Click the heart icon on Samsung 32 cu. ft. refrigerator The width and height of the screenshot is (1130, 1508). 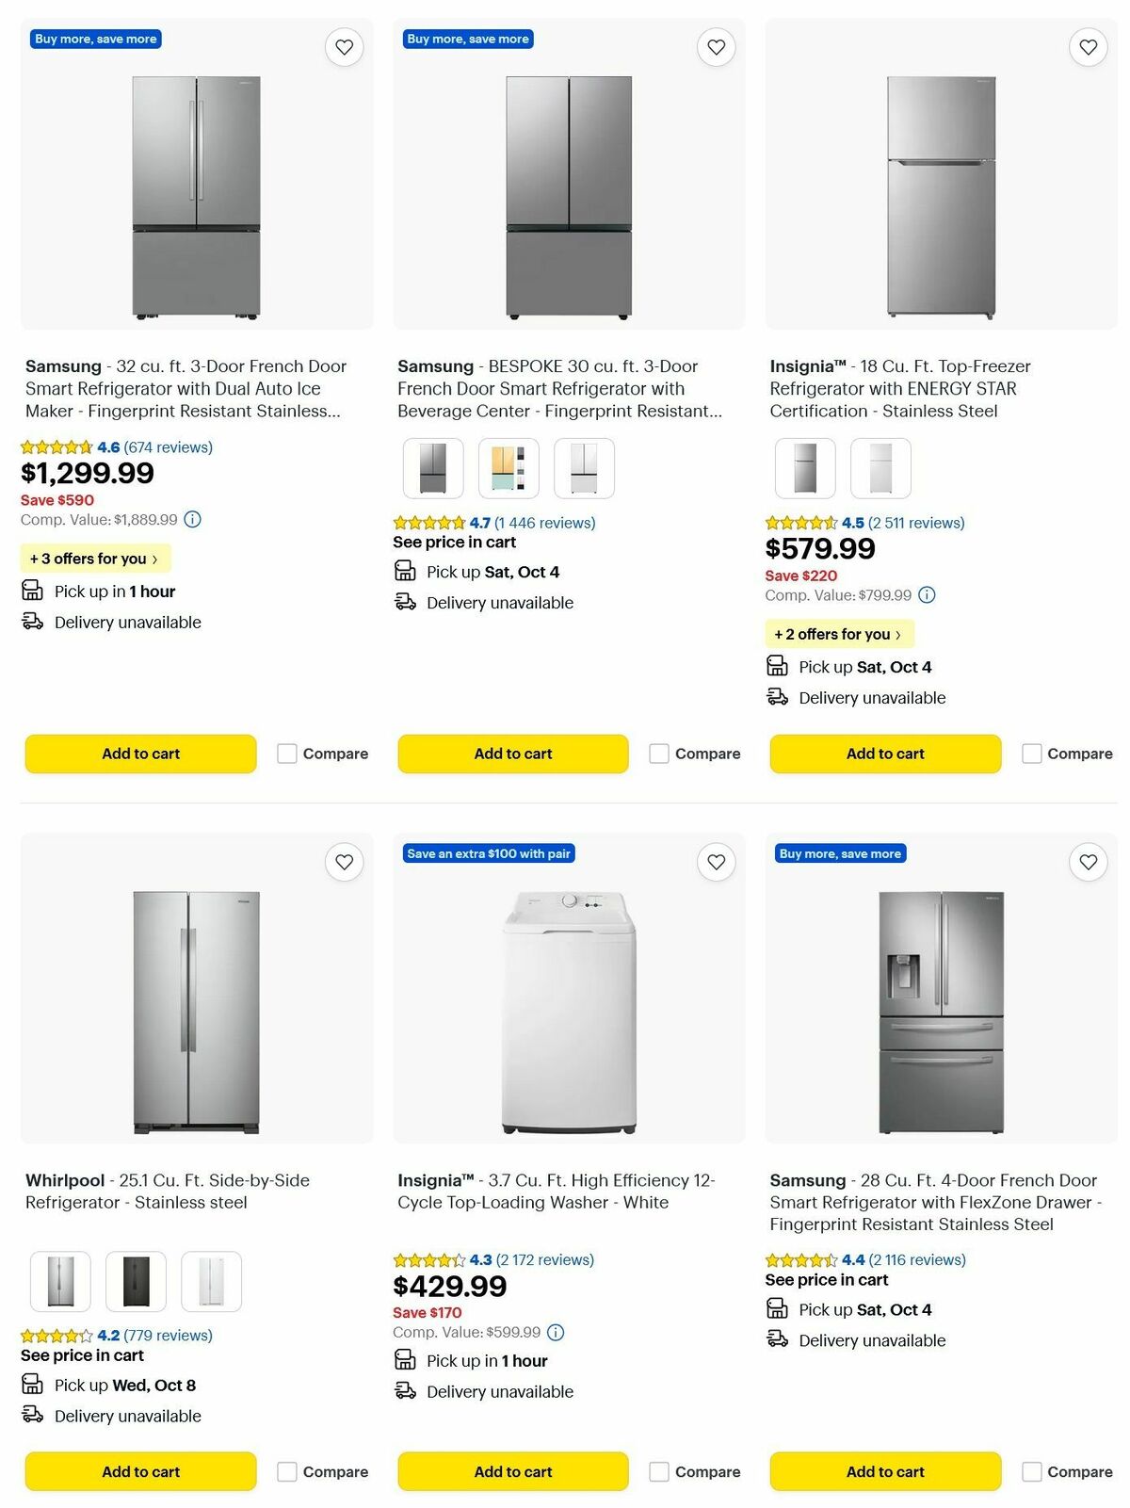click(x=345, y=45)
